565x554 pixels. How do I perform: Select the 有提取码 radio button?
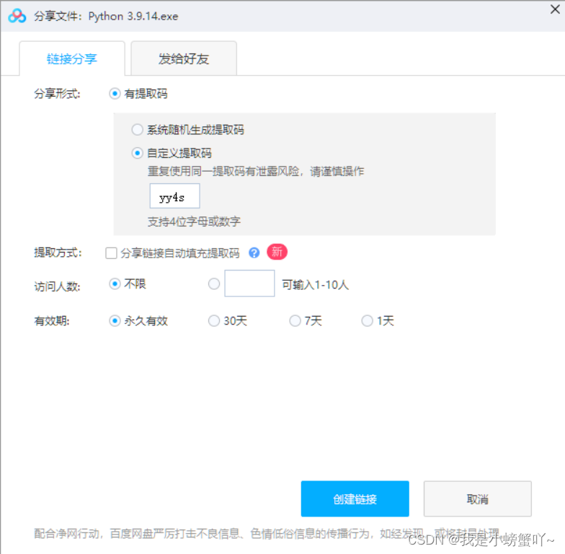tap(115, 94)
